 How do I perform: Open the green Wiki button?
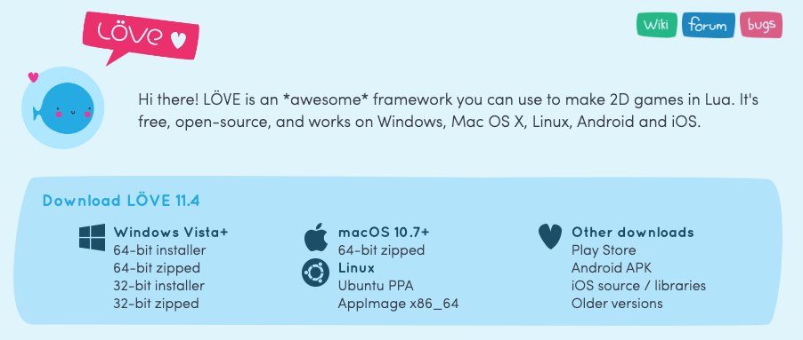point(656,25)
